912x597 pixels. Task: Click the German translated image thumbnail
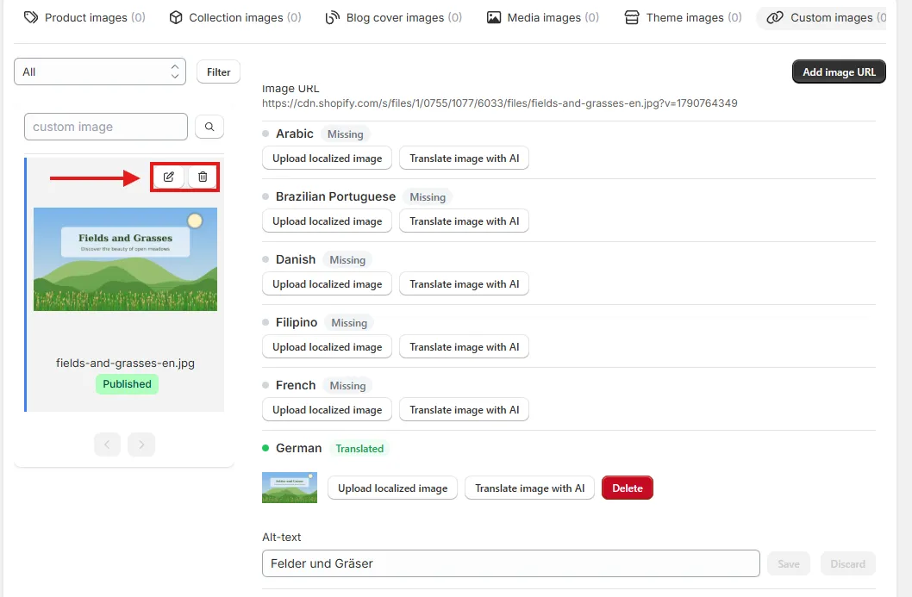290,487
